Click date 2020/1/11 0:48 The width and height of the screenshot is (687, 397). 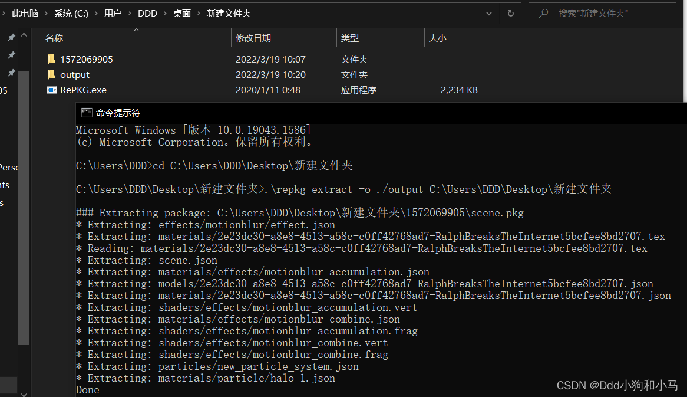[268, 90]
